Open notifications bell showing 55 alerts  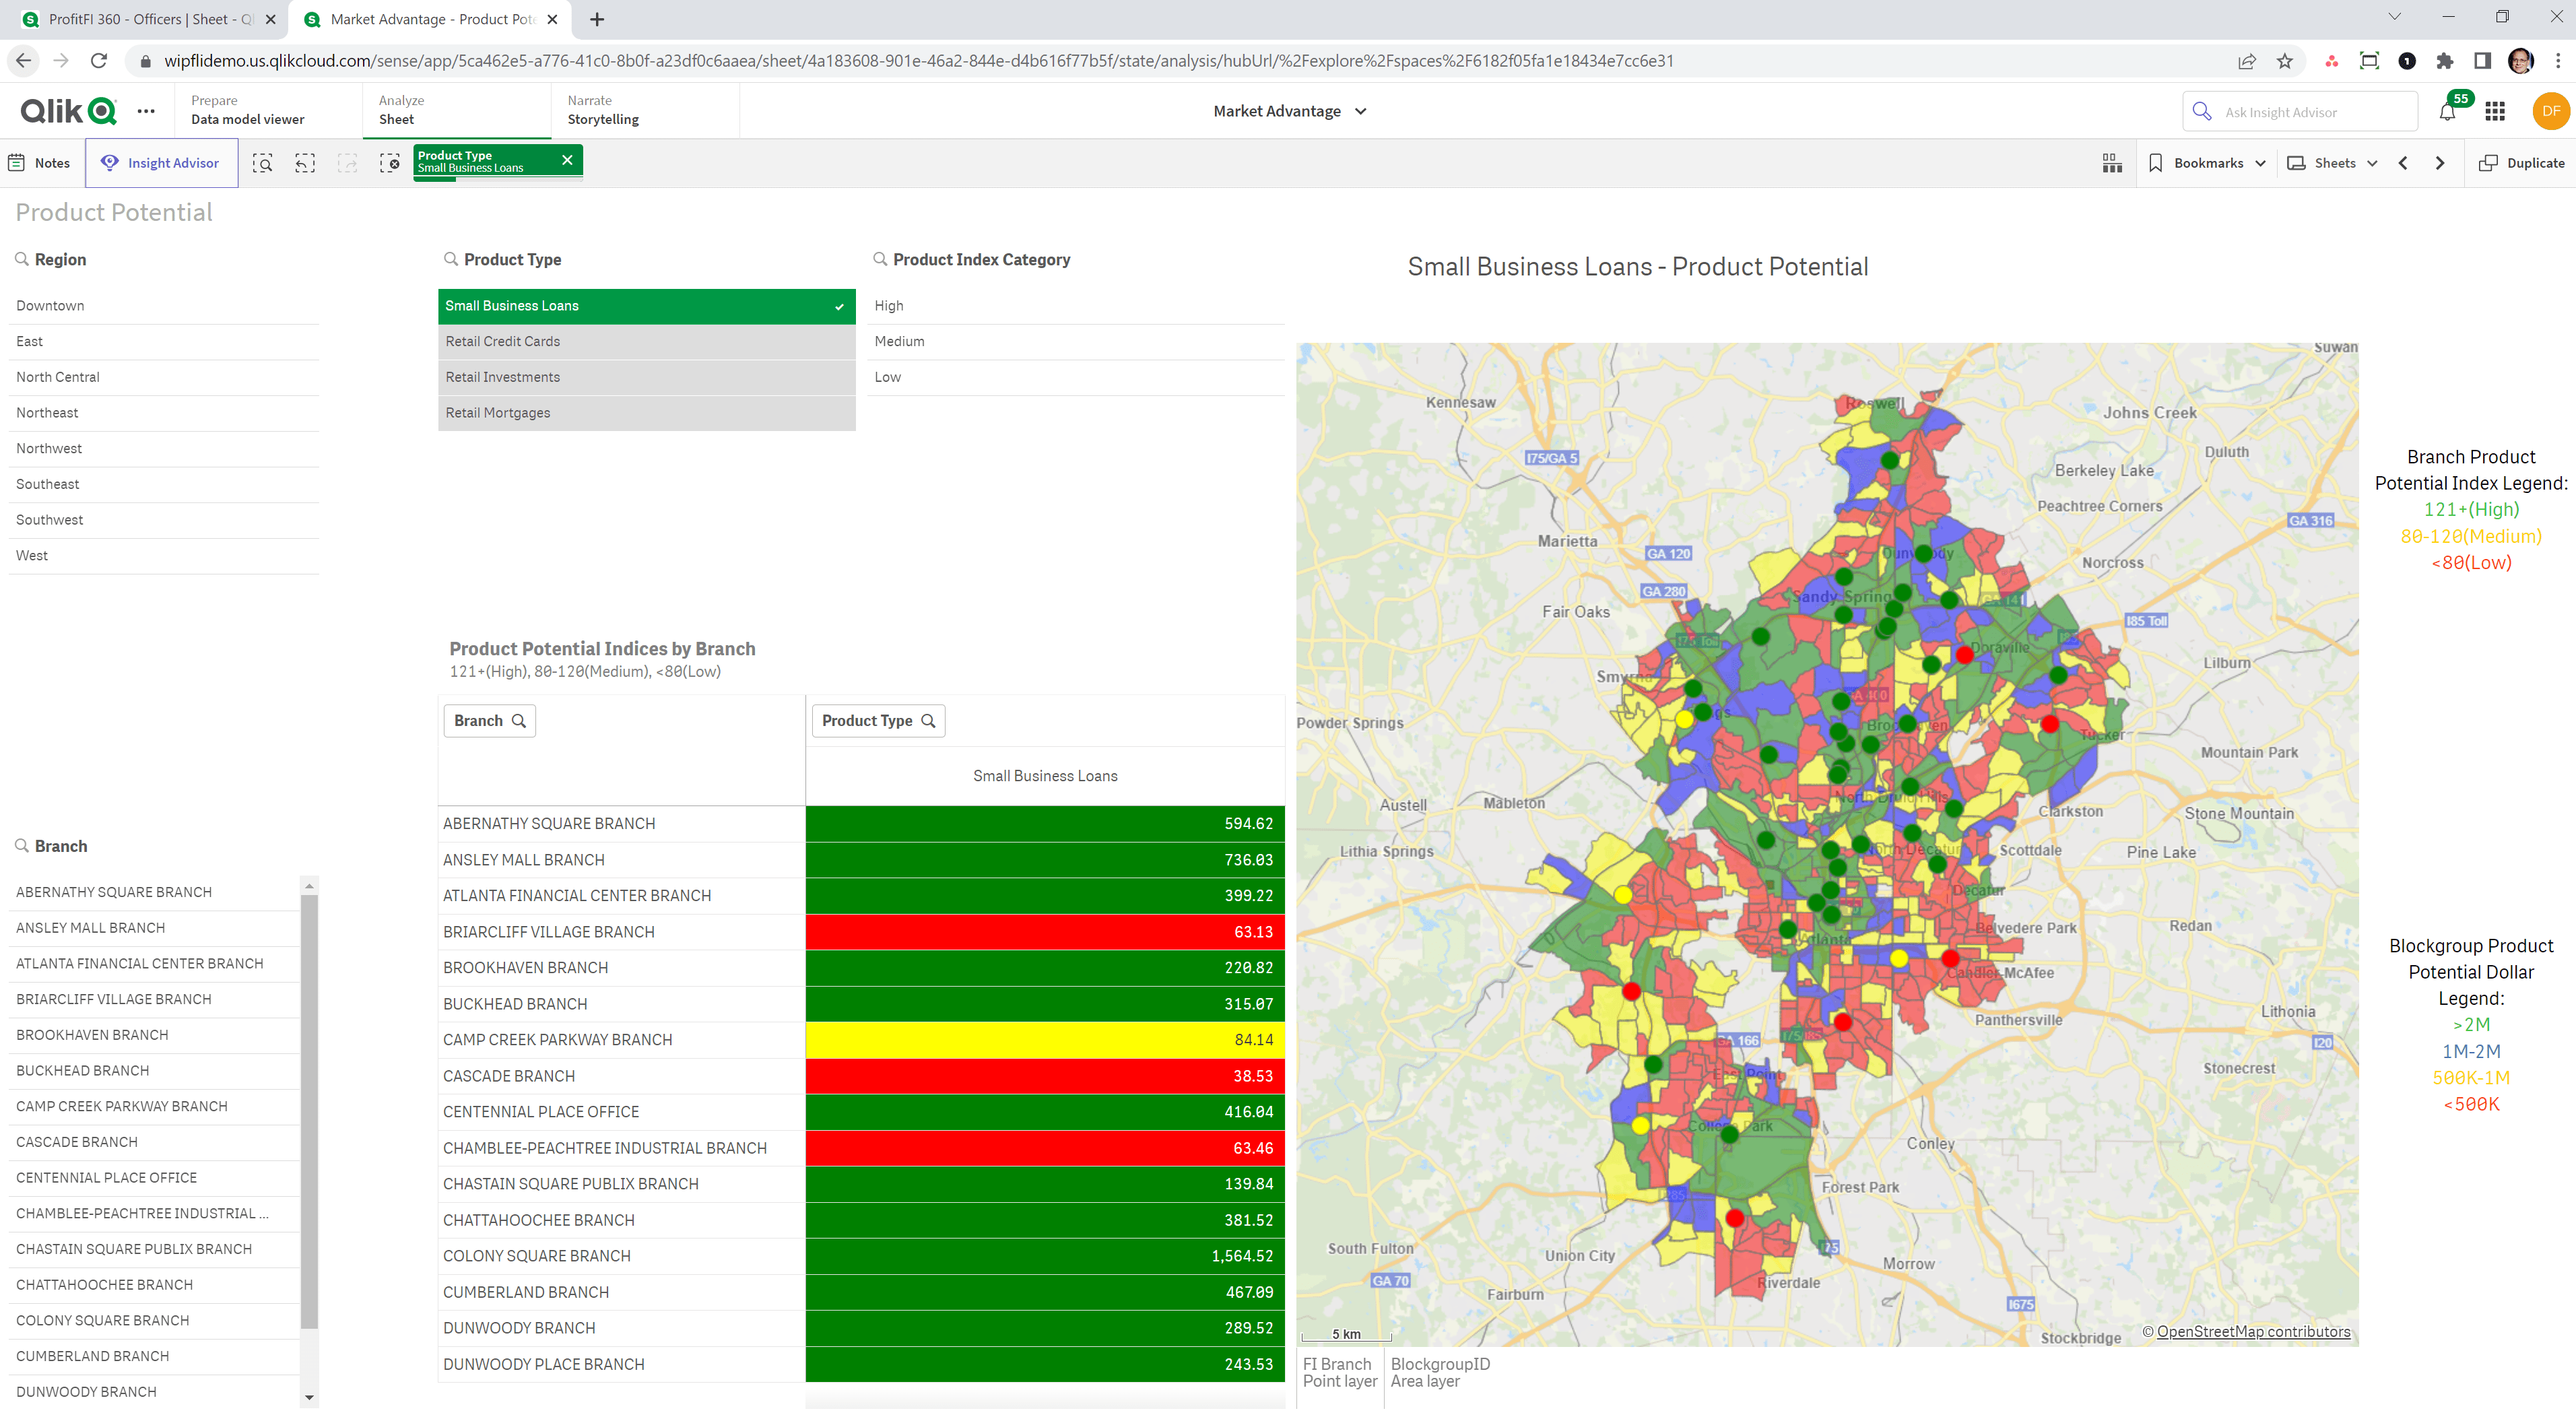[x=2448, y=111]
